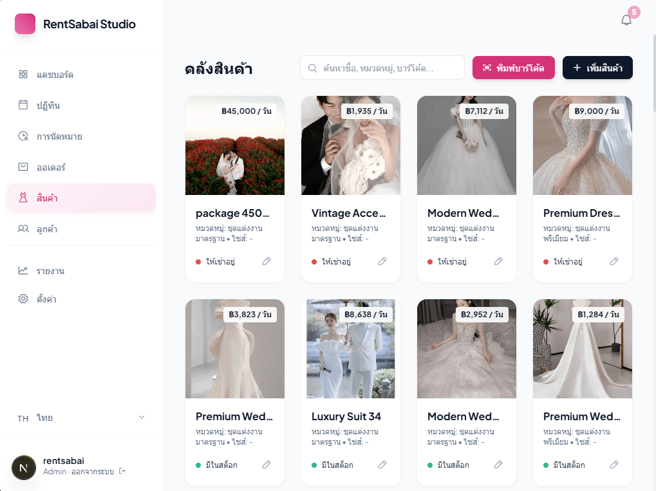
Task: Click the search magnifier icon
Action: pyautogui.click(x=313, y=68)
